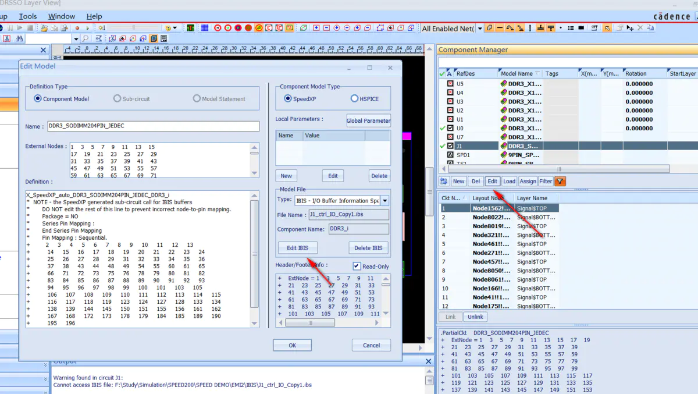Click the Global Parameter button
This screenshot has width=698, height=394.
(369, 121)
